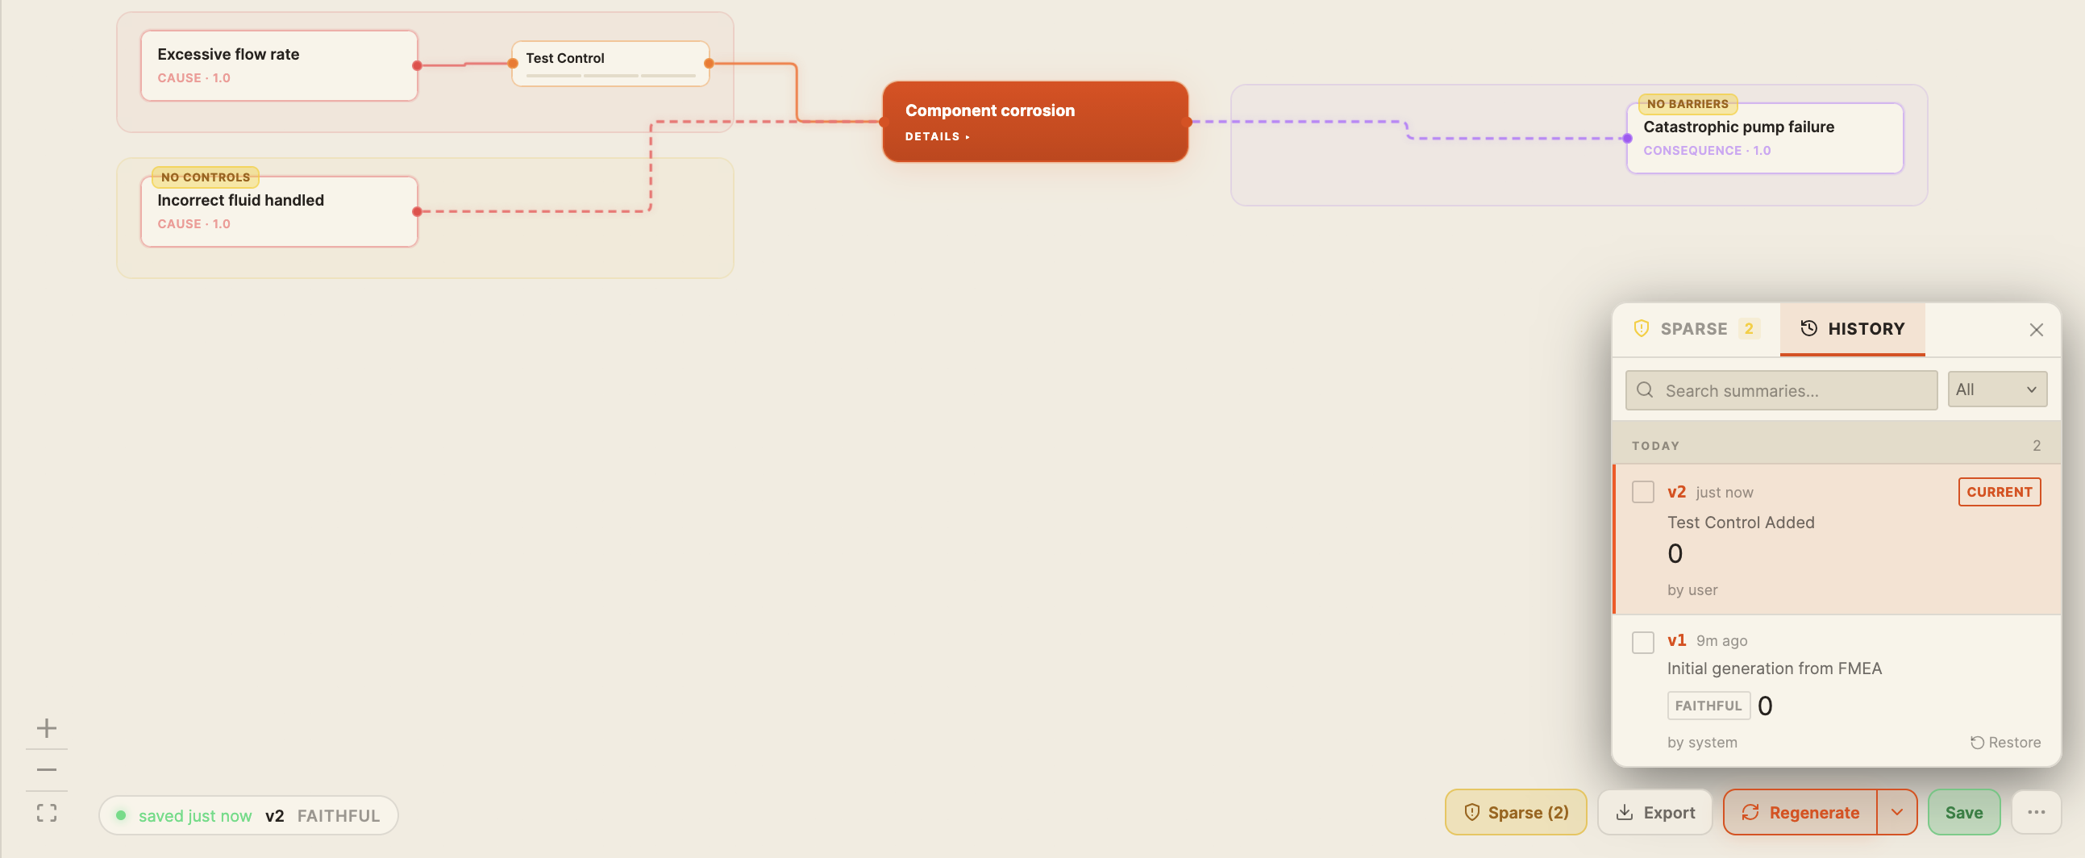Open the All filter dropdown

[x=1997, y=389]
